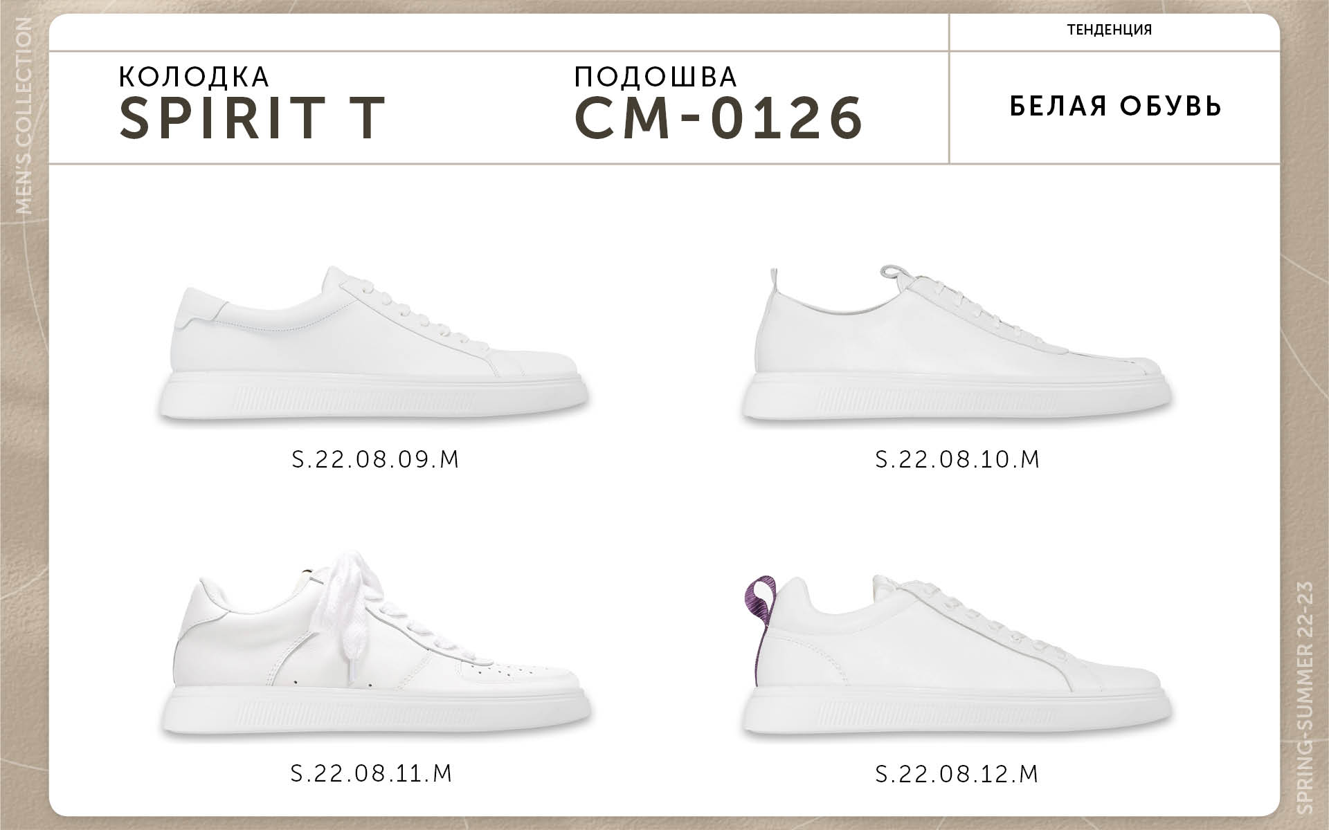Click the БЕЛАЯ ОБУВЬ trend text
Viewport: 1329px width, 830px height.
point(1116,107)
